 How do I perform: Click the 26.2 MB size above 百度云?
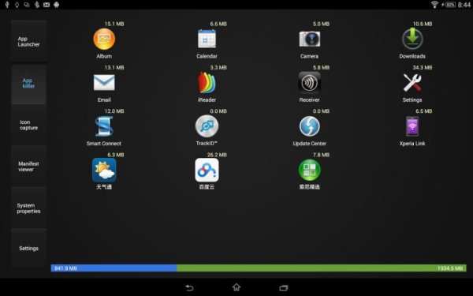[x=217, y=155]
